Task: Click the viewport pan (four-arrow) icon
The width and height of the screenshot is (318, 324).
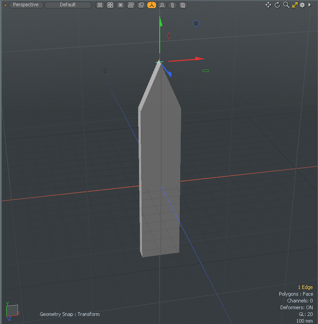Action: pos(269,5)
